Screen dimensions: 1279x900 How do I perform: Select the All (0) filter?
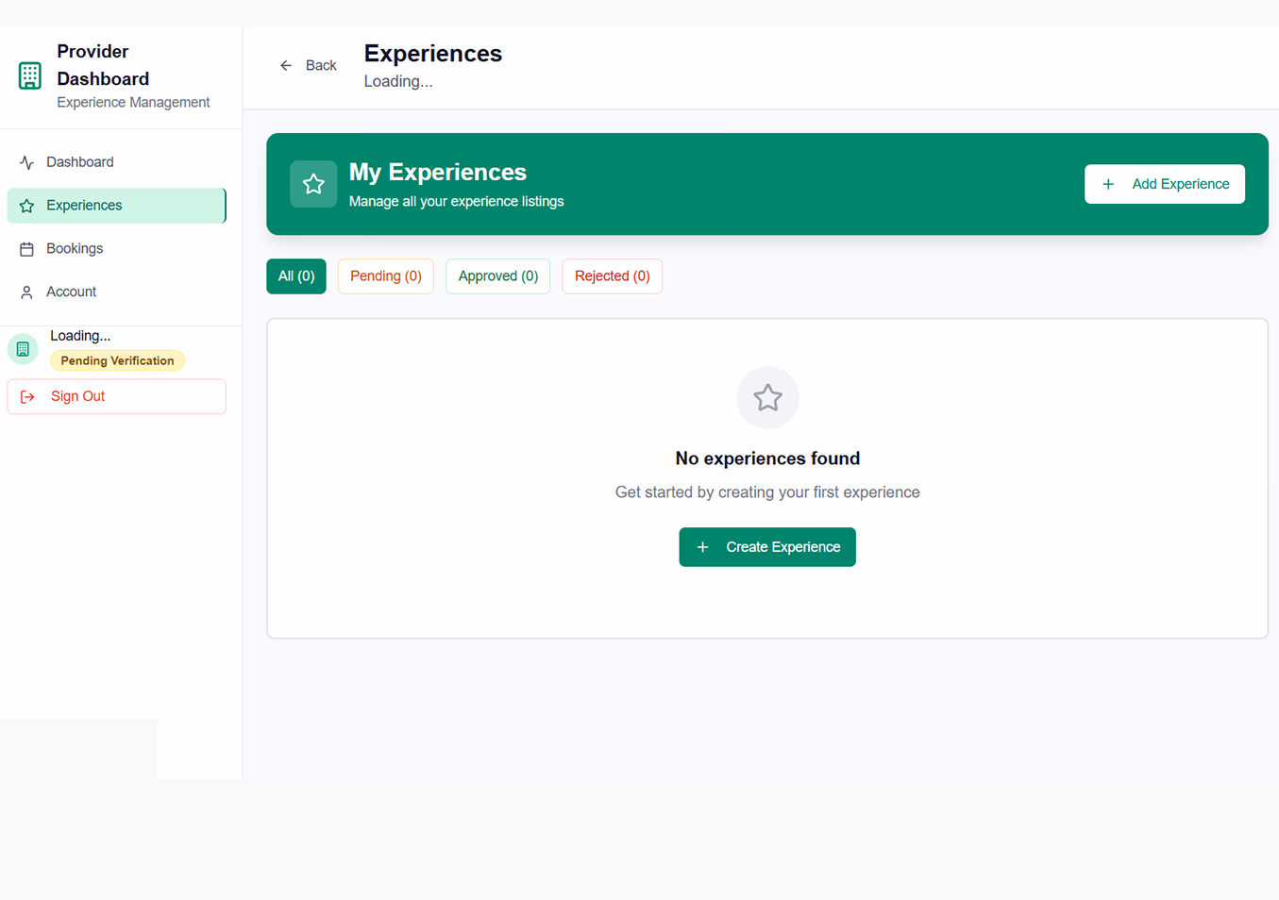click(295, 275)
